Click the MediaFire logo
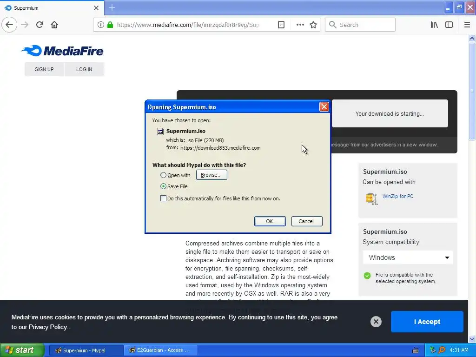This screenshot has height=357, width=476. 62,51
